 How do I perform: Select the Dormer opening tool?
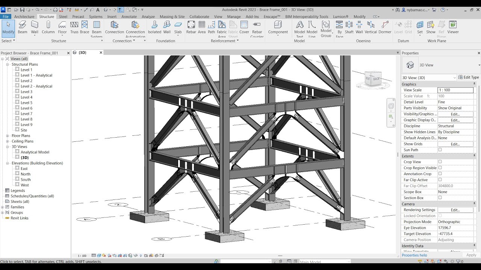pos(385,28)
